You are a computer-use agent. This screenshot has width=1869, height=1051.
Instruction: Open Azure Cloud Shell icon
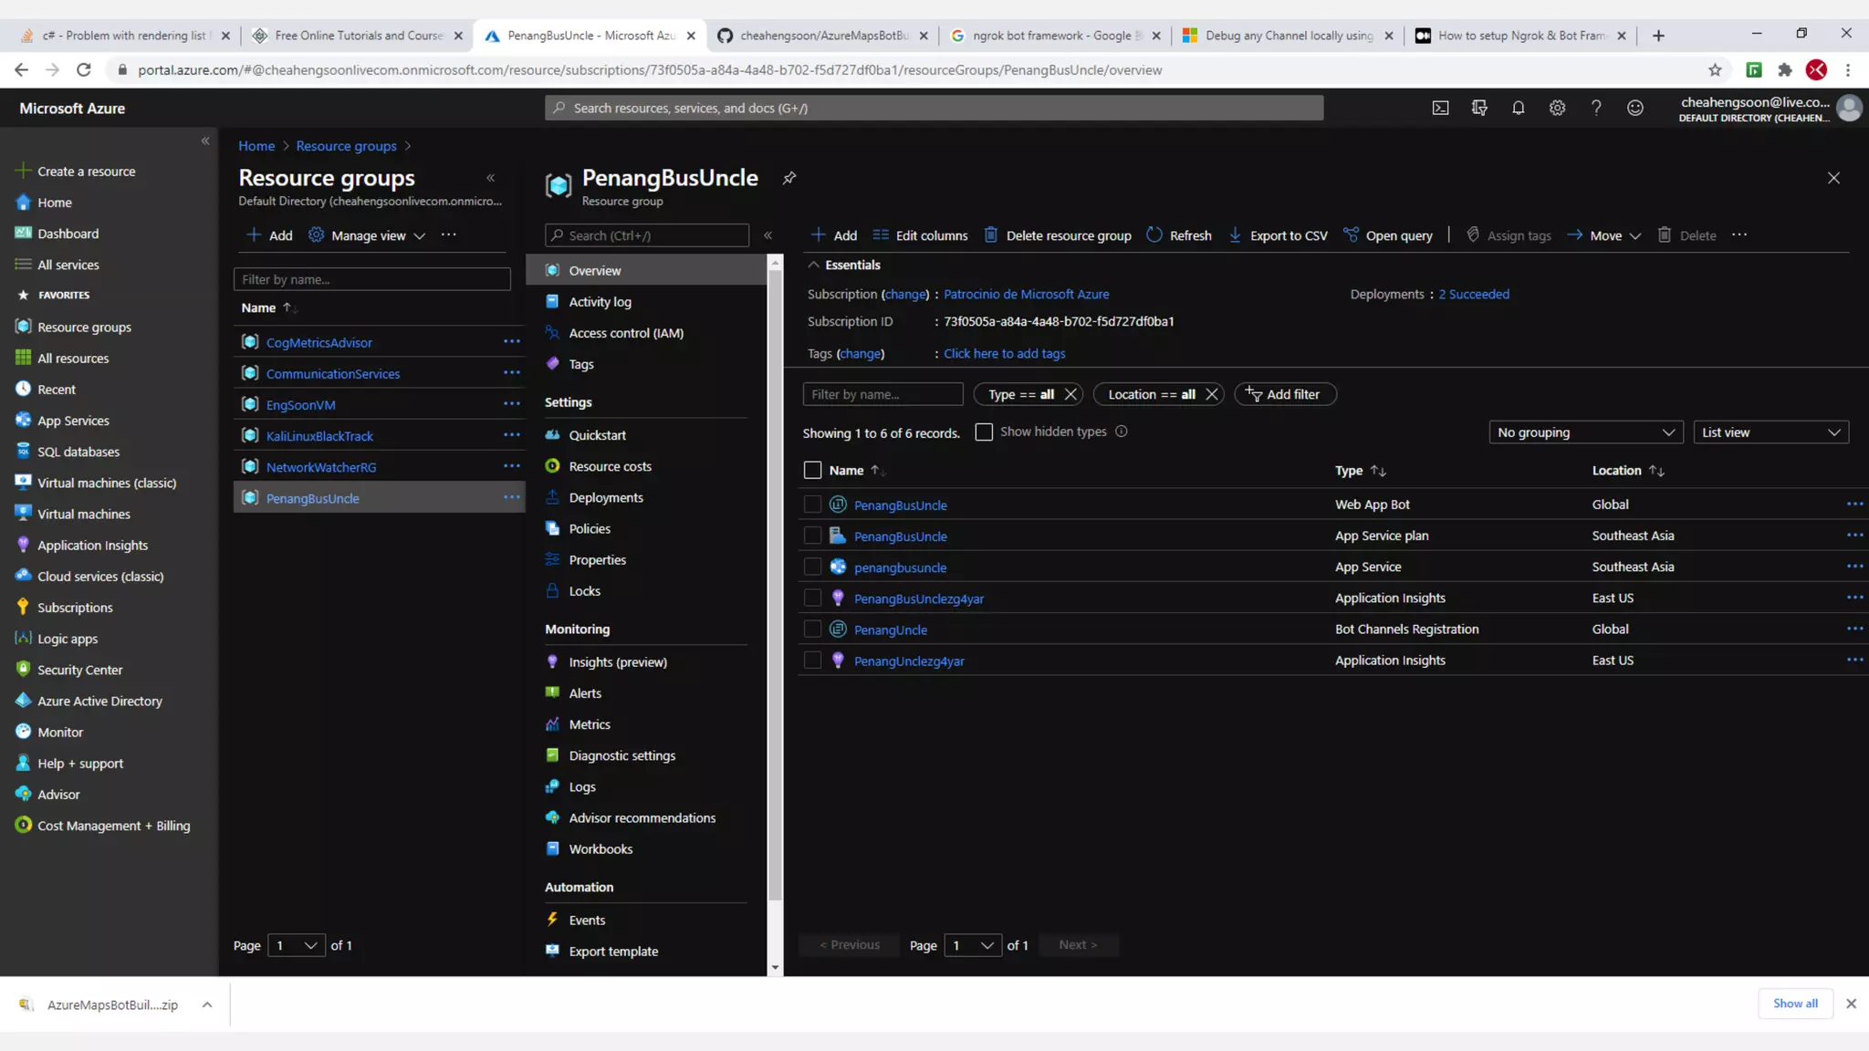(x=1440, y=108)
